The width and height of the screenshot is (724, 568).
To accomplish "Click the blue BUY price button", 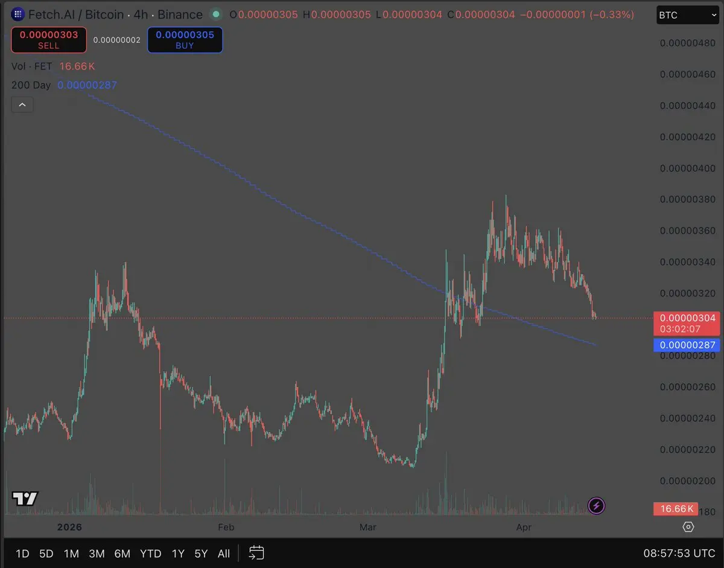I will point(185,40).
